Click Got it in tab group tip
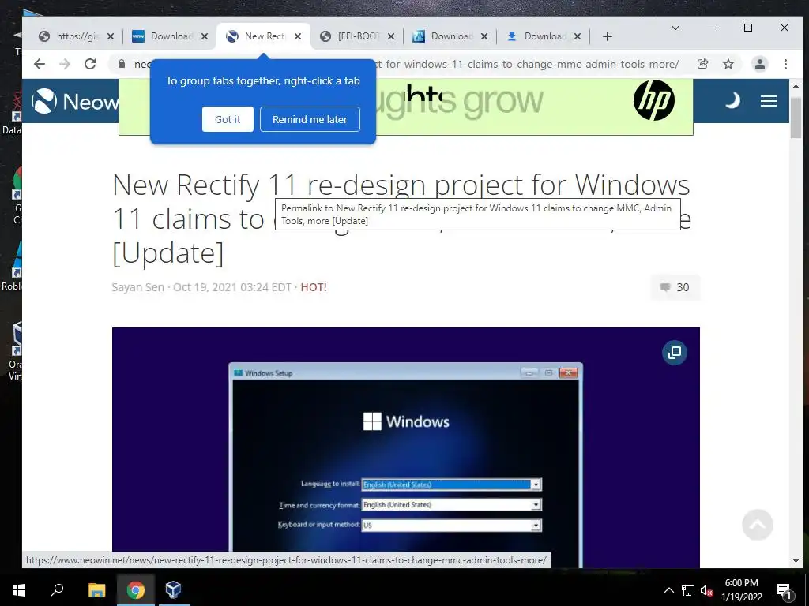809x606 pixels. pos(228,119)
